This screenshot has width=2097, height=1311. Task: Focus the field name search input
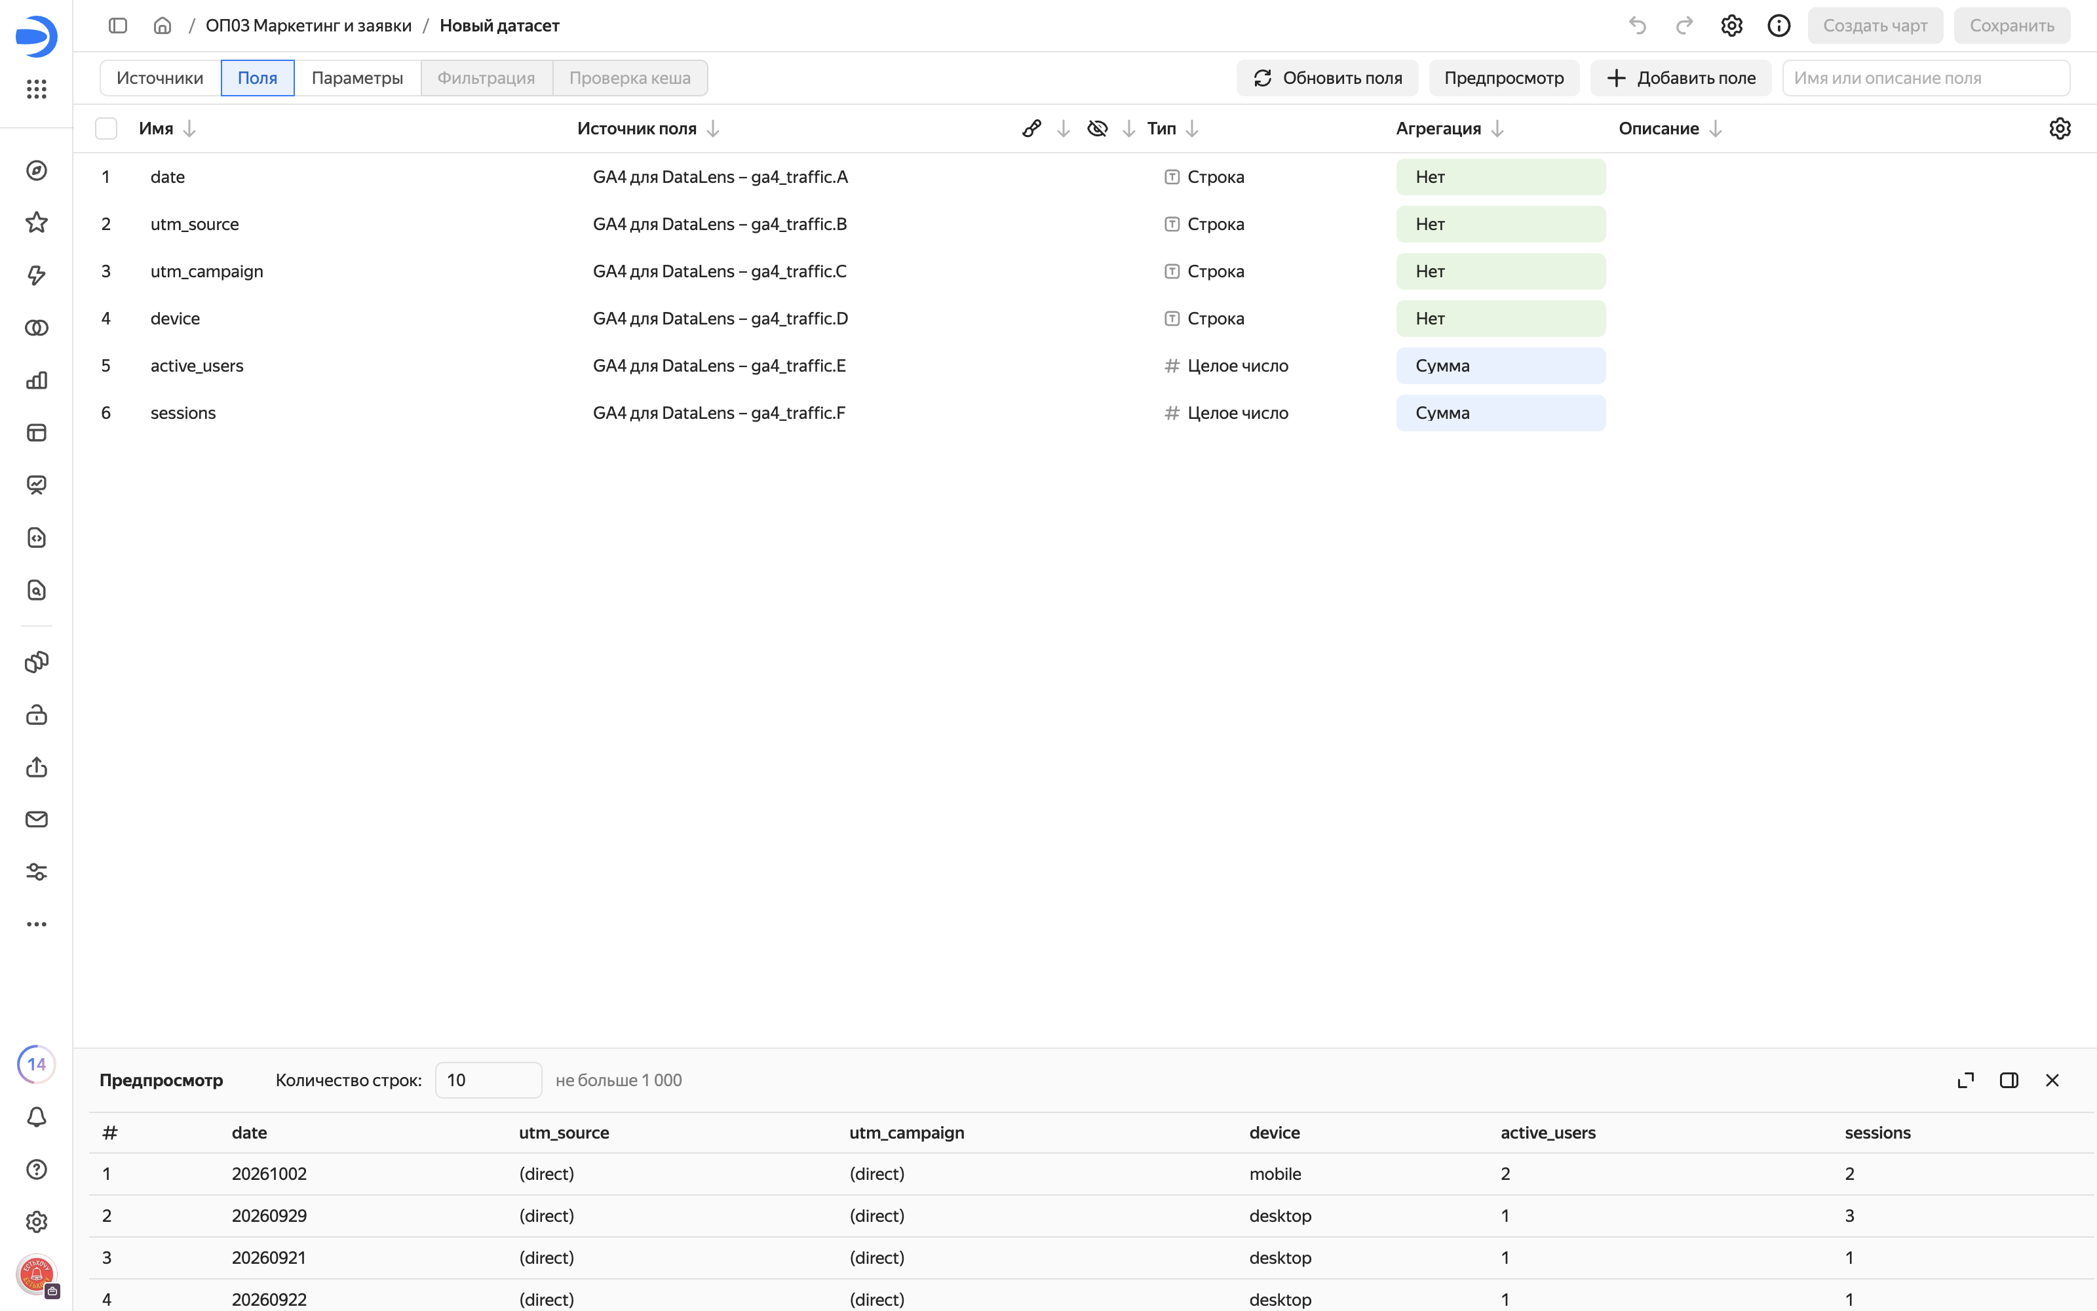tap(1927, 78)
